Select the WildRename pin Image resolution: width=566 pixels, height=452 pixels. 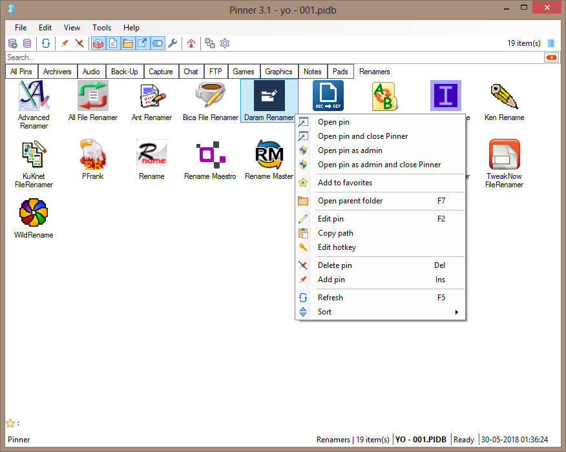[34, 218]
